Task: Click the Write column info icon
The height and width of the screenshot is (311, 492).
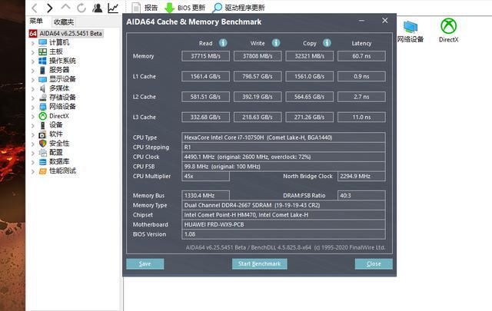Action: [x=276, y=43]
